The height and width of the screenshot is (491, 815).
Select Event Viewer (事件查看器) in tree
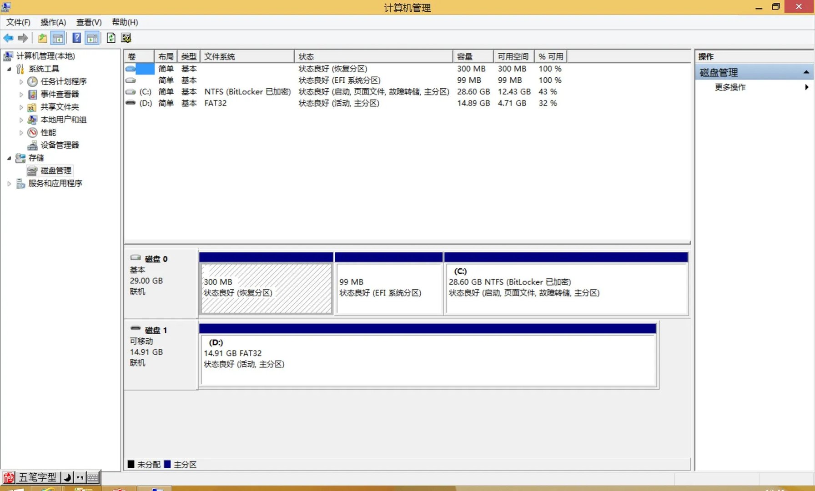point(60,94)
